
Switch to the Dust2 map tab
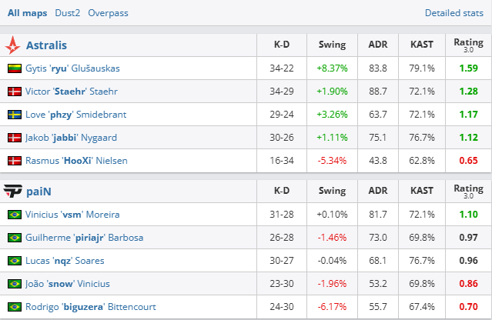(66, 13)
